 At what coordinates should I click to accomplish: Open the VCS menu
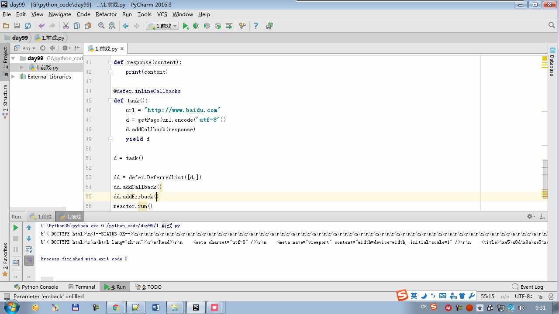tap(162, 14)
